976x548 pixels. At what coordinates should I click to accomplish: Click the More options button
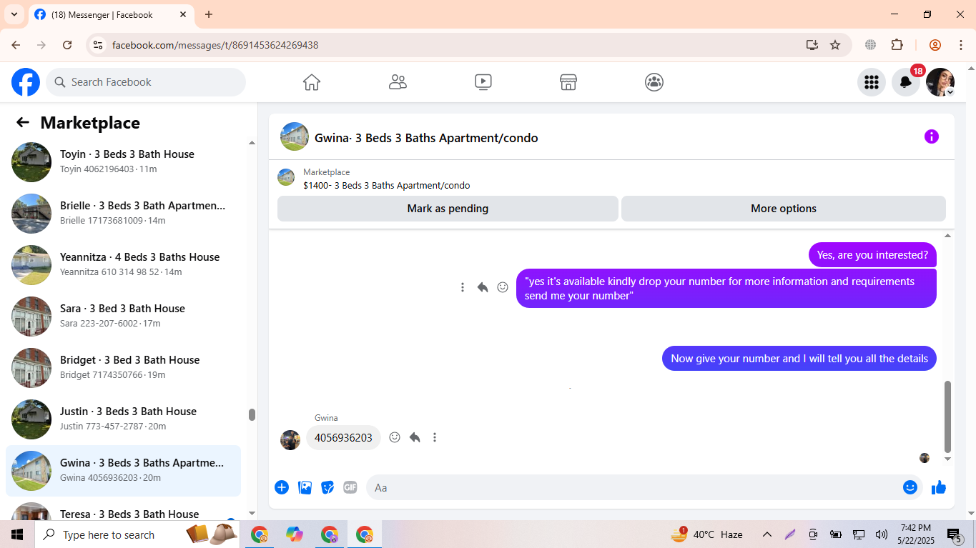coord(784,209)
